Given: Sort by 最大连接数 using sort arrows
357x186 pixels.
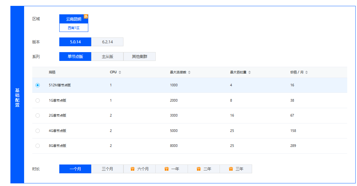Looking at the screenshot, I should click(189, 72).
